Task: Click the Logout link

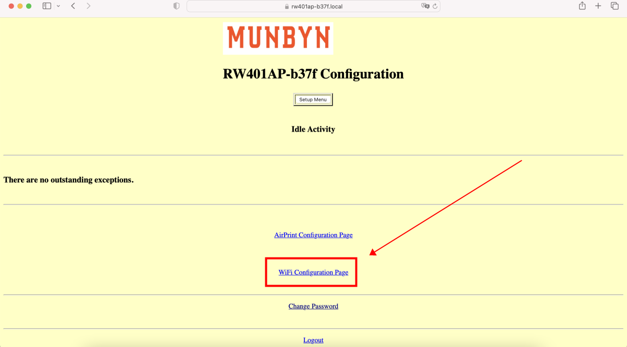Action: pyautogui.click(x=313, y=340)
